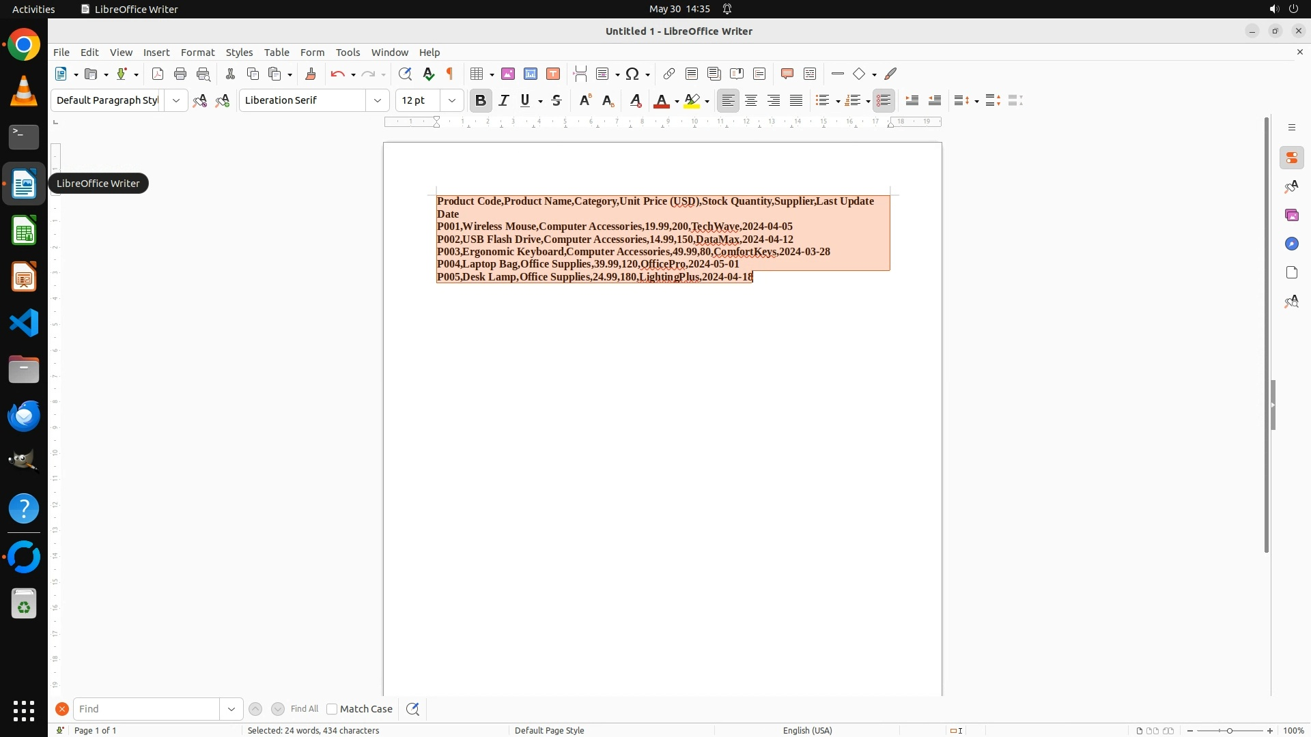Open Find & Replace from toolbar
Viewport: 1311px width, 737px height.
pyautogui.click(x=405, y=74)
